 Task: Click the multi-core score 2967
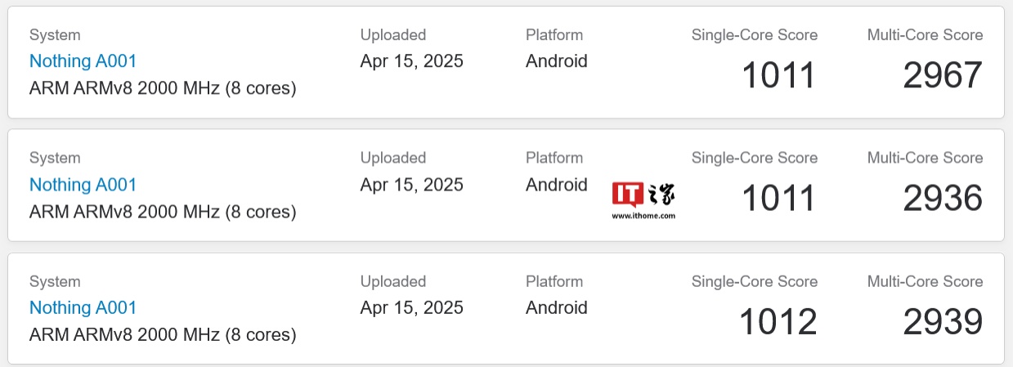pyautogui.click(x=942, y=76)
